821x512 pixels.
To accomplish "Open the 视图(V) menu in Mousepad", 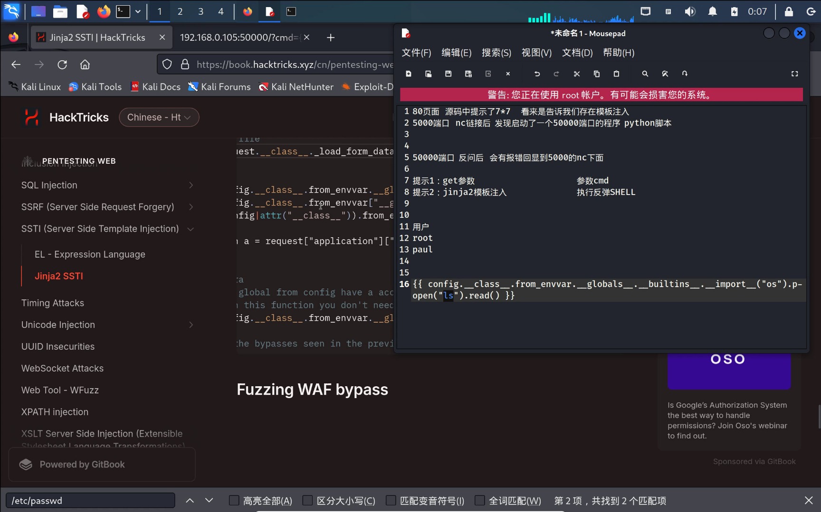I will click(536, 53).
